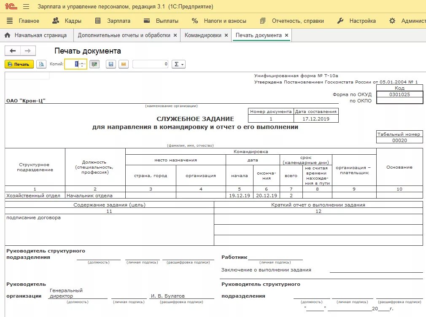Close the Печать документа tab
426x317 pixels.
pos(287,35)
